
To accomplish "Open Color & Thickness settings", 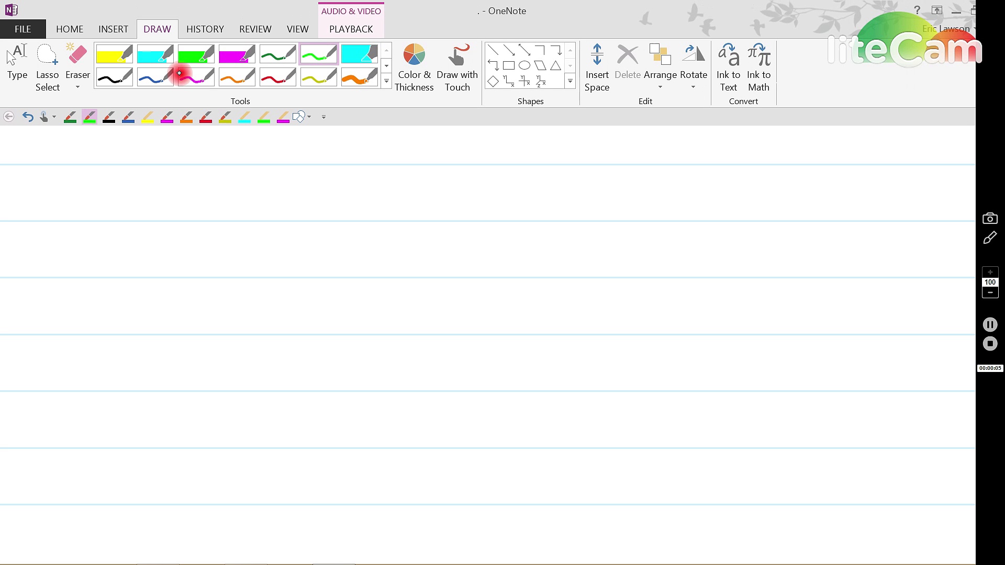I will click(414, 68).
